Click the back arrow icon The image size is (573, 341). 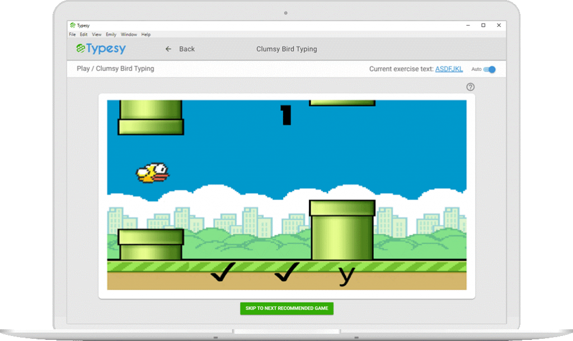pyautogui.click(x=168, y=49)
